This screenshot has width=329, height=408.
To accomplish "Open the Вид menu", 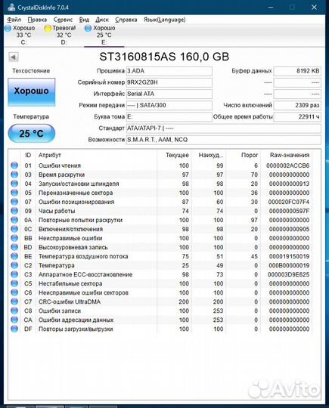I will [84, 20].
